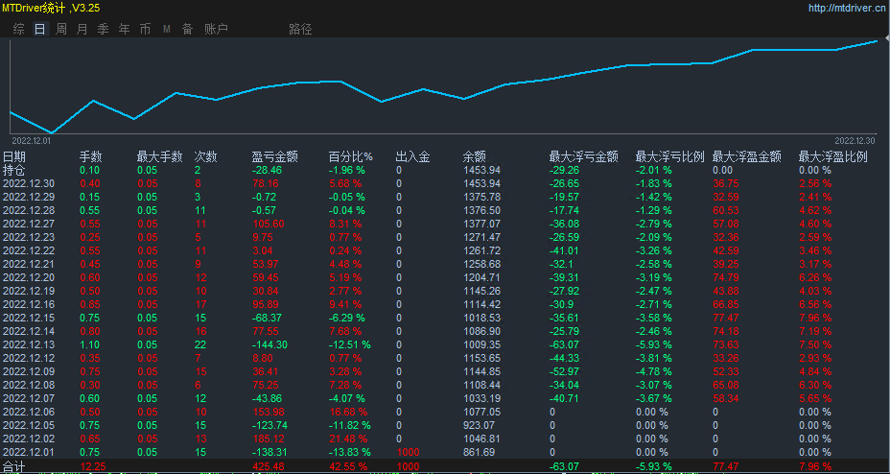The image size is (890, 474).
Task: Select the 2022.12.29 date row
Action: point(29,197)
